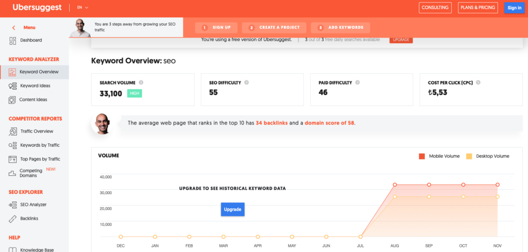Click the domain score of 58 link
The image size is (528, 252).
[329, 123]
